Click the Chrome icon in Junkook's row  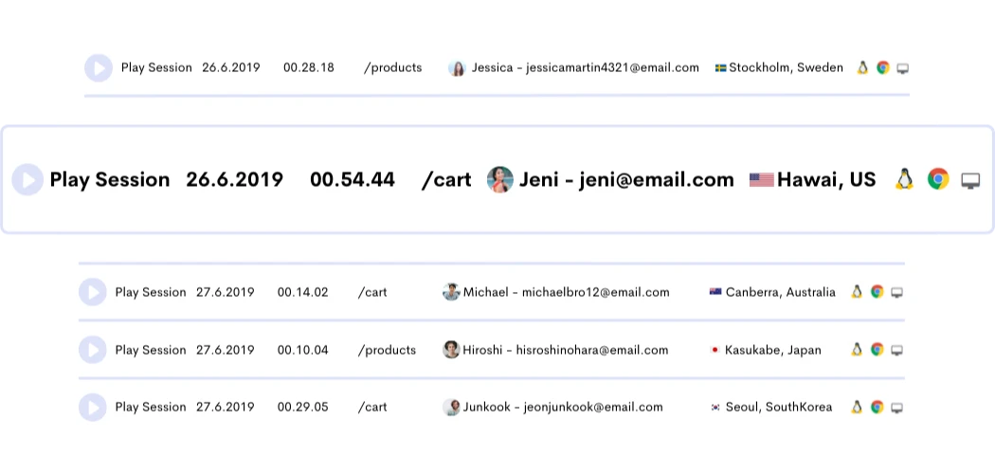(x=877, y=407)
